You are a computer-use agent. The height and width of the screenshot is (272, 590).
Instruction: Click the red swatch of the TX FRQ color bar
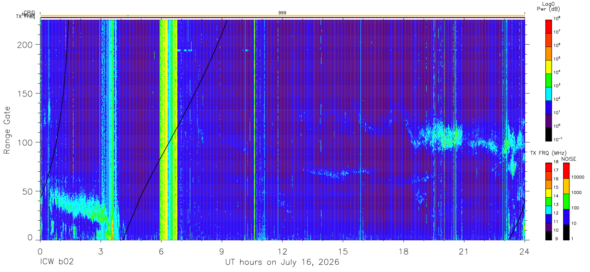point(549,167)
